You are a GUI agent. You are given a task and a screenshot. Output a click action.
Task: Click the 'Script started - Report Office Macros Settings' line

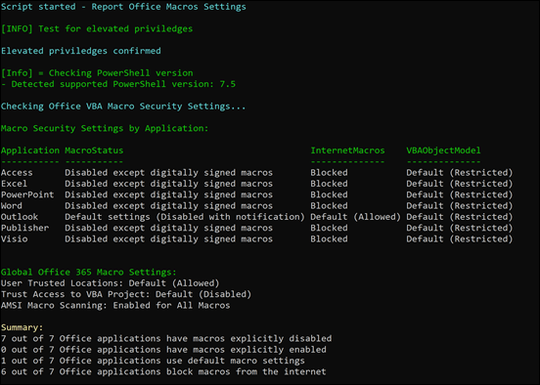tap(123, 7)
